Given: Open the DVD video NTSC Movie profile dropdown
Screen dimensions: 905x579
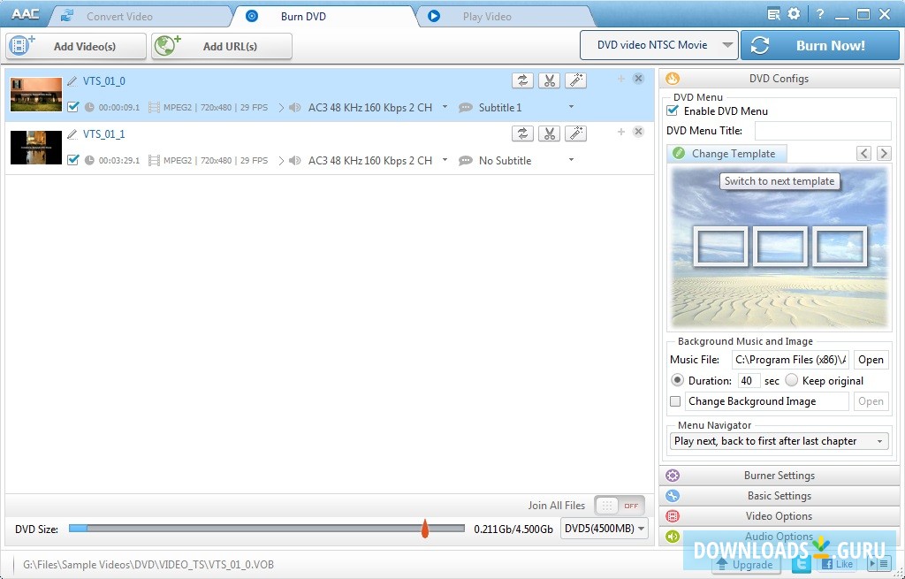Looking at the screenshot, I should [x=658, y=45].
